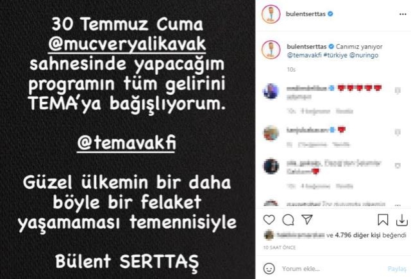Like the post with the heart icon
Image resolution: width=411 pixels, height=279 pixels.
[269, 219]
